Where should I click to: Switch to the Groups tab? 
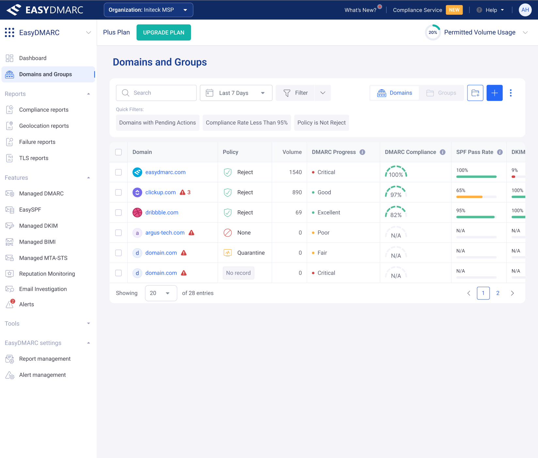(441, 93)
